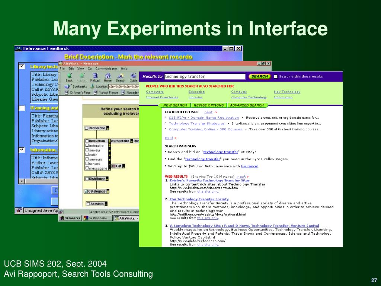Tick the Altavista node checkbox
The height and width of the screenshot is (286, 381).
pyautogui.click(x=88, y=204)
